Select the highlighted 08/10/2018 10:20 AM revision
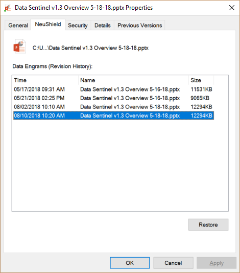The height and width of the screenshot is (273, 240). tap(113, 116)
